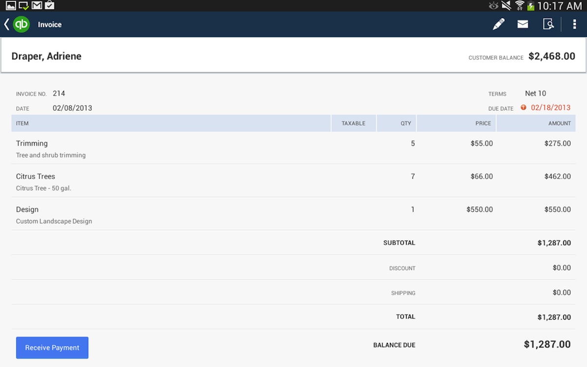The height and width of the screenshot is (367, 587).
Task: Tap customer name Draper, Adriene
Action: click(x=46, y=56)
